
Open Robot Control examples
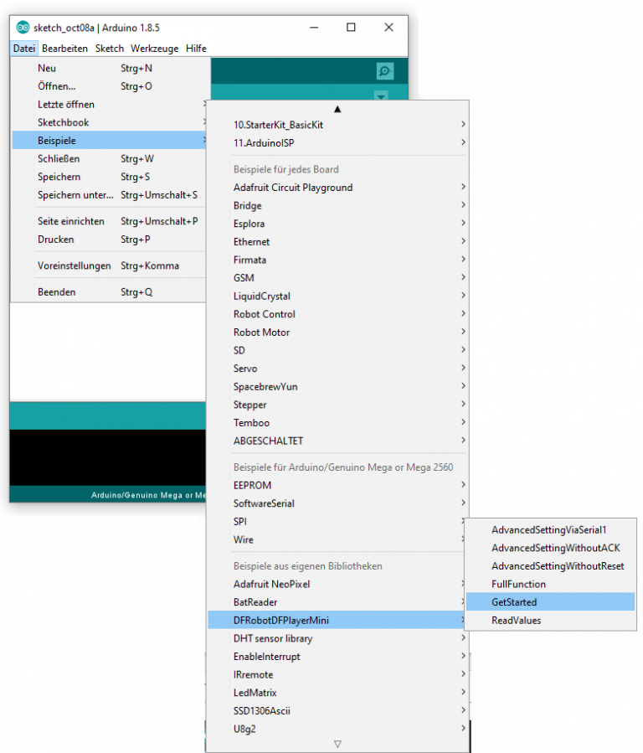pos(338,314)
